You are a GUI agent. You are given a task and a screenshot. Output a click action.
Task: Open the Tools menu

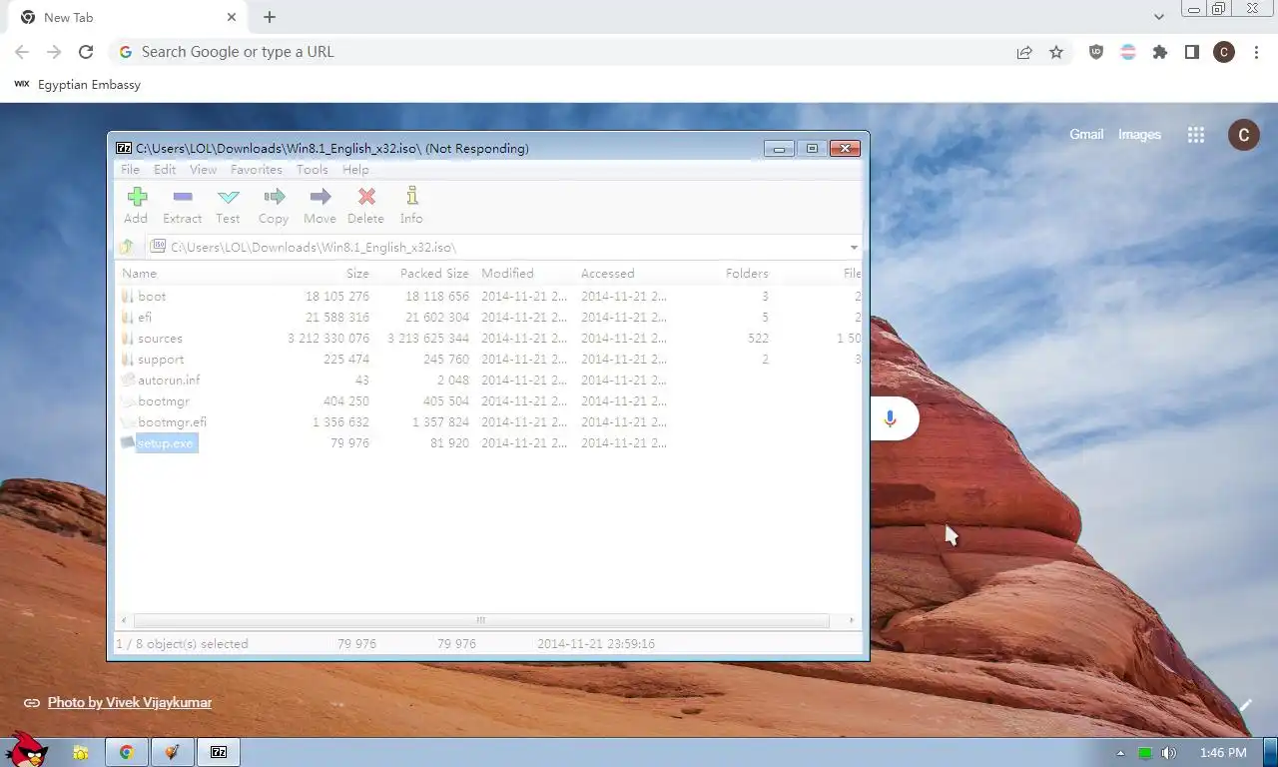[x=313, y=170]
